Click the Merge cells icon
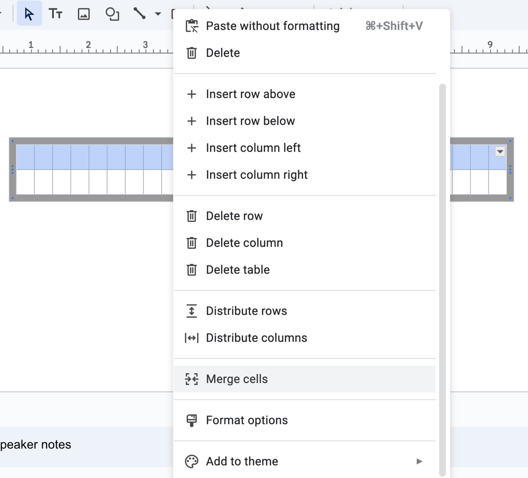This screenshot has width=528, height=478. [x=191, y=379]
